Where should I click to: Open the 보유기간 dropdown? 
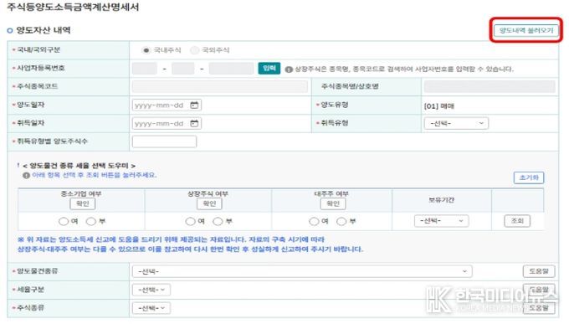[x=442, y=221]
